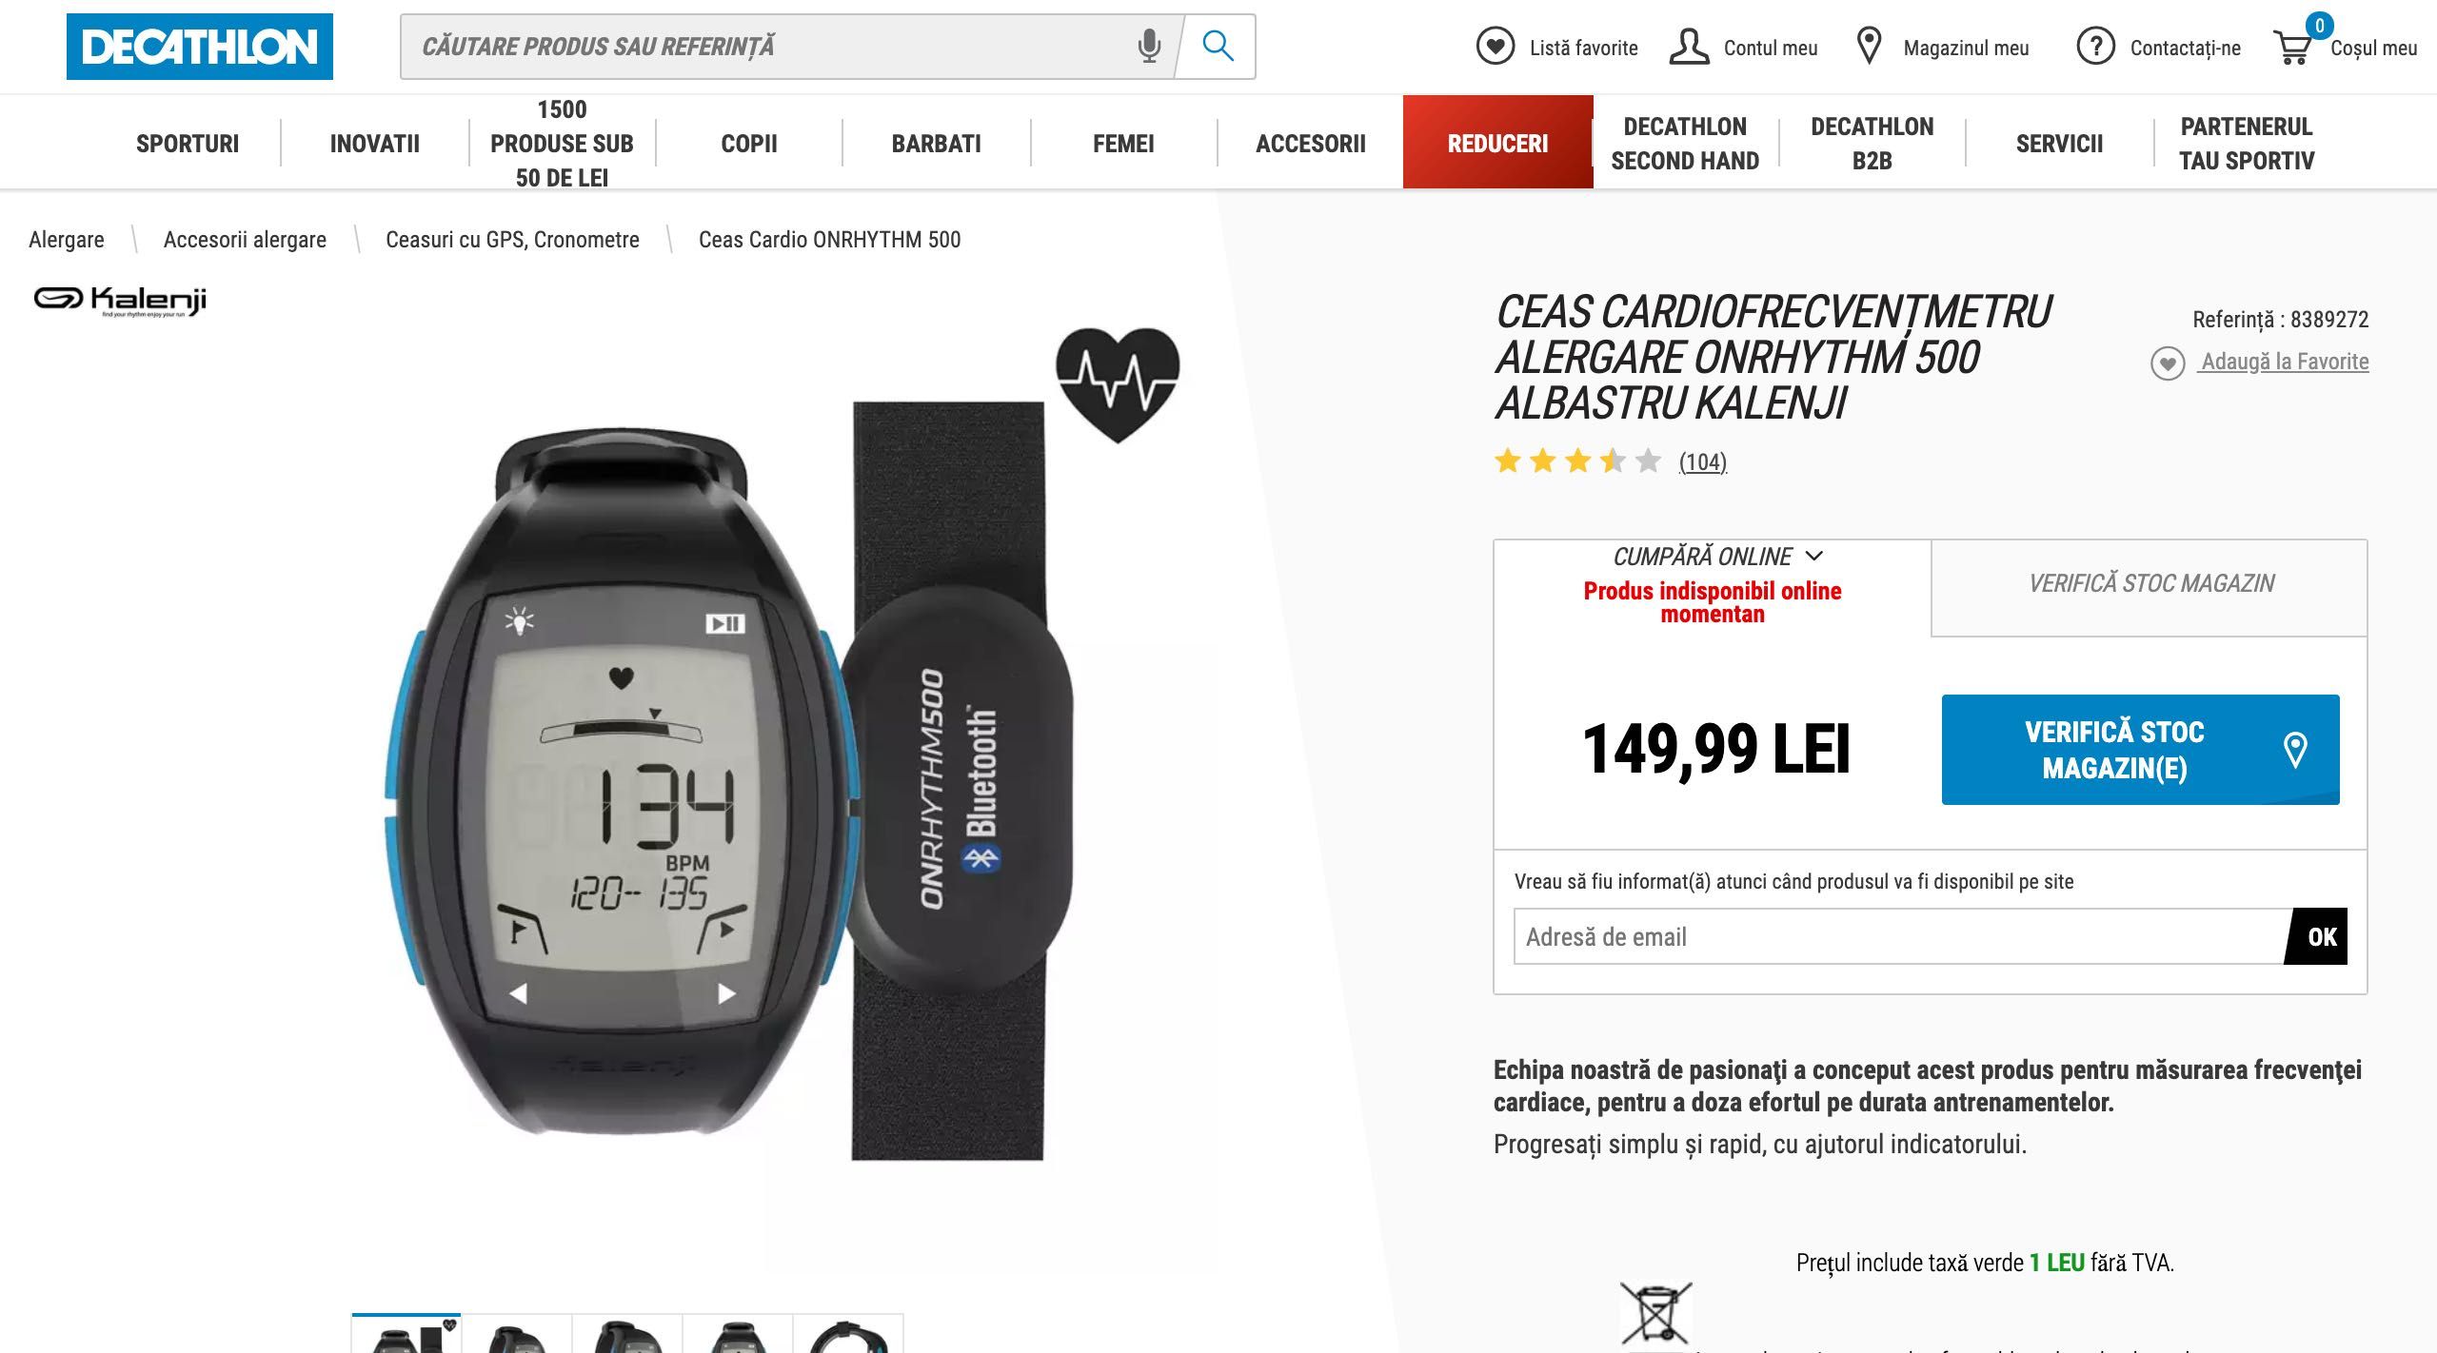Go to Accesorii alergare breadcrumb
This screenshot has width=2437, height=1353.
[245, 240]
